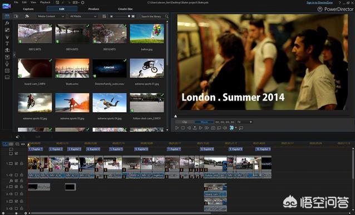355x215 pixels.
Task: Click Sign in to DirectorZone link
Action: 320,2
